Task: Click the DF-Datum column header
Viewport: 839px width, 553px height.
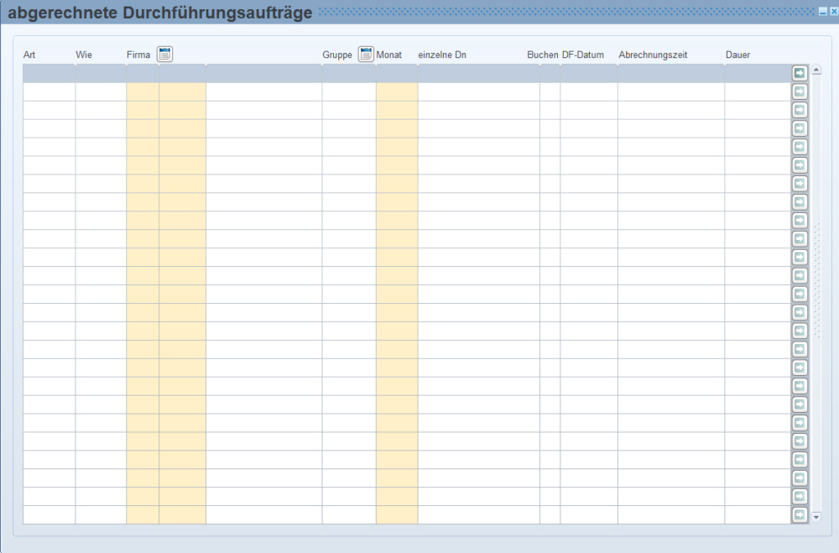Action: 583,55
